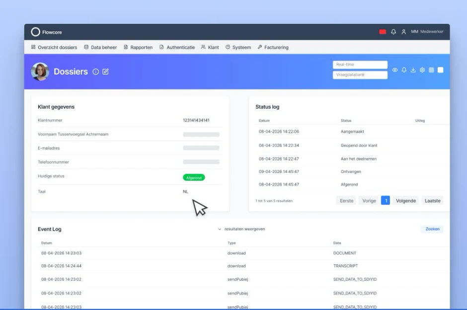Click the red flag indicator in top bar
The width and height of the screenshot is (467, 310).
[383, 32]
